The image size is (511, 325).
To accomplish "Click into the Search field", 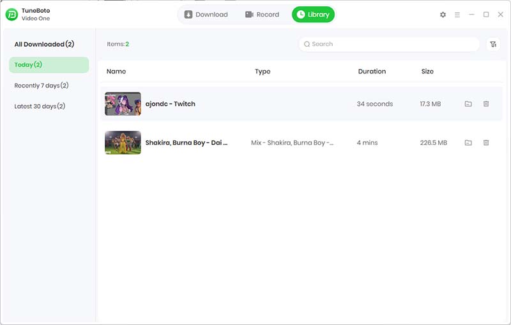I will tap(389, 44).
